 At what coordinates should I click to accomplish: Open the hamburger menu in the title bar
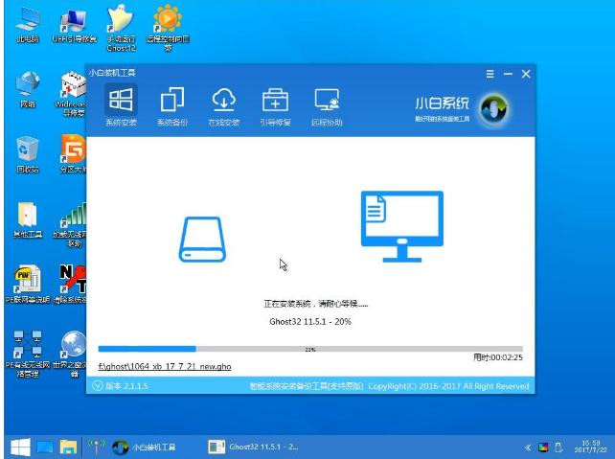coord(490,74)
